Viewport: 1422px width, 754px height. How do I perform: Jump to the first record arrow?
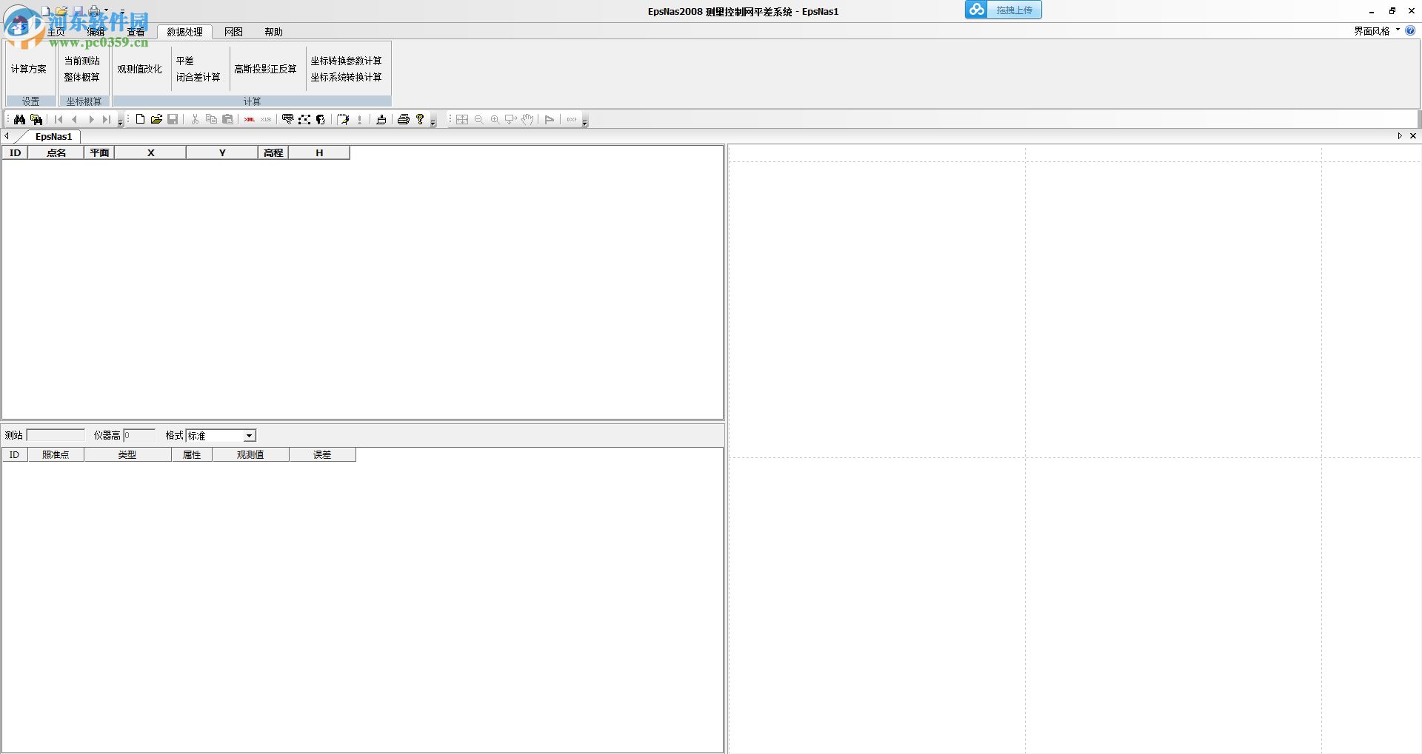coord(59,119)
